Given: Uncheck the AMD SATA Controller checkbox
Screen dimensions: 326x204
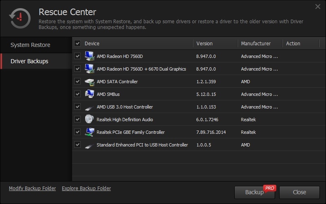Looking at the screenshot, I should pos(77,81).
